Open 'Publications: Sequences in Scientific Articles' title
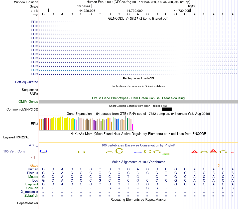This screenshot has height=209, width=238. 138,86
